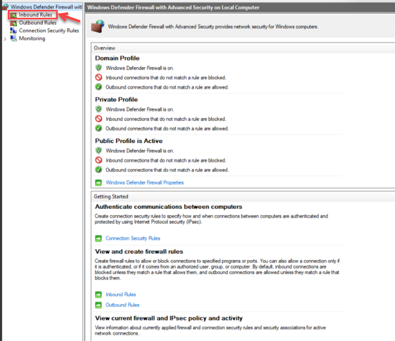Click the Getting Started section header
The width and height of the screenshot is (395, 341).
pos(111,196)
